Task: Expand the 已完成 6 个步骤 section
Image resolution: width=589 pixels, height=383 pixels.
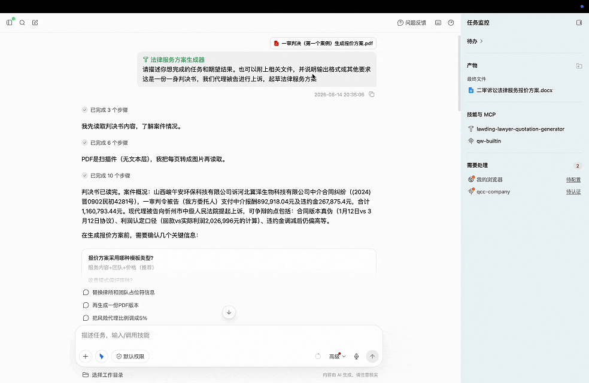Action: tap(105, 142)
